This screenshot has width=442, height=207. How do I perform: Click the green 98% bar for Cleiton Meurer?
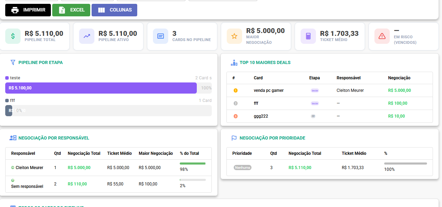pyautogui.click(x=193, y=164)
